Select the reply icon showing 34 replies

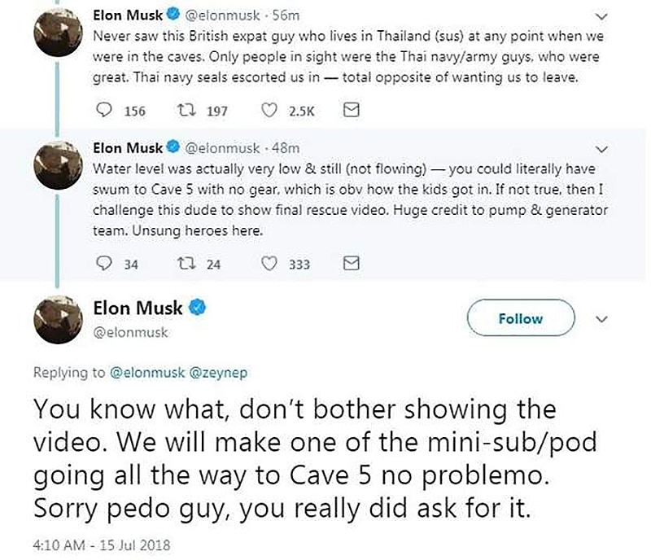pos(103,264)
